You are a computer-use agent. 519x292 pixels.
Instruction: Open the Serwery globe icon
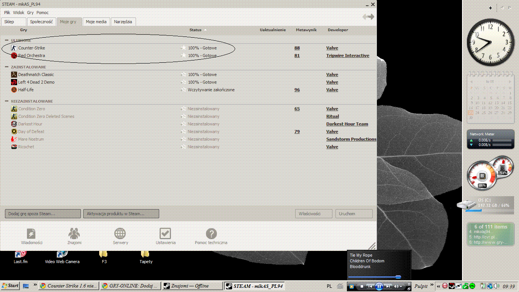[120, 233]
